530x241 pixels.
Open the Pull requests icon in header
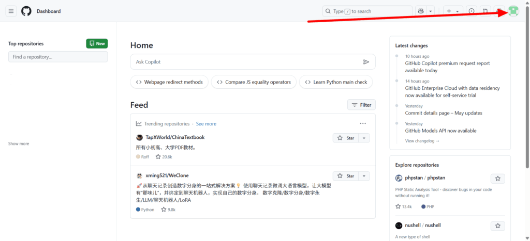[x=485, y=11]
